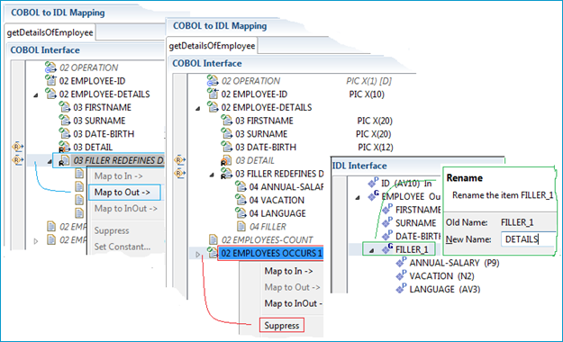Select Suppress in back window context menu
563x342 pixels.
pyautogui.click(x=112, y=230)
